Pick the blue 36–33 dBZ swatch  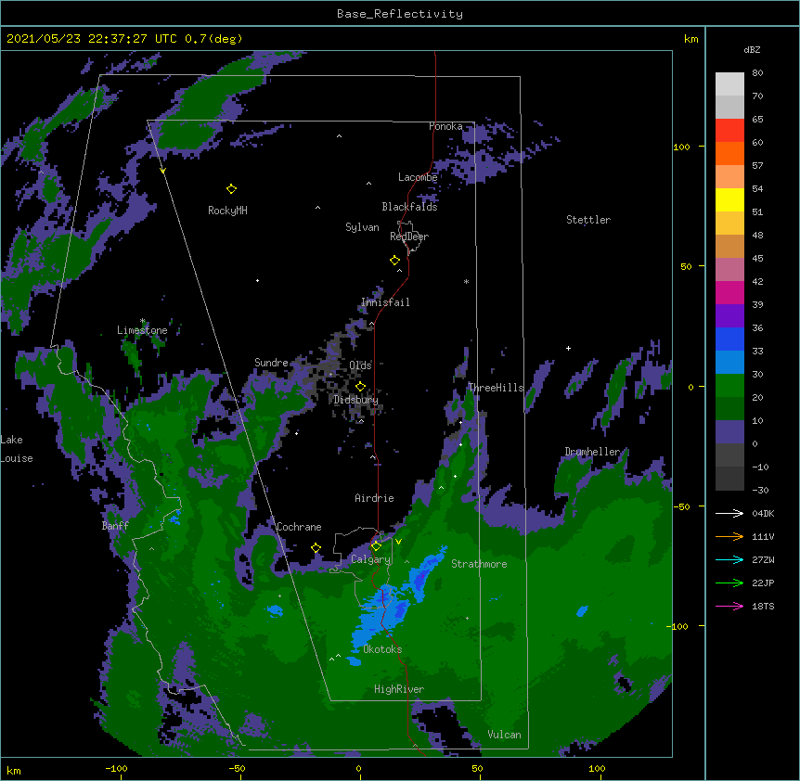pyautogui.click(x=729, y=339)
